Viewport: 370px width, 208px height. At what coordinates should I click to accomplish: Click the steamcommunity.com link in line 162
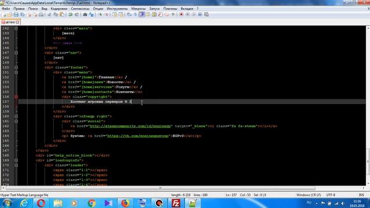[x=130, y=126]
